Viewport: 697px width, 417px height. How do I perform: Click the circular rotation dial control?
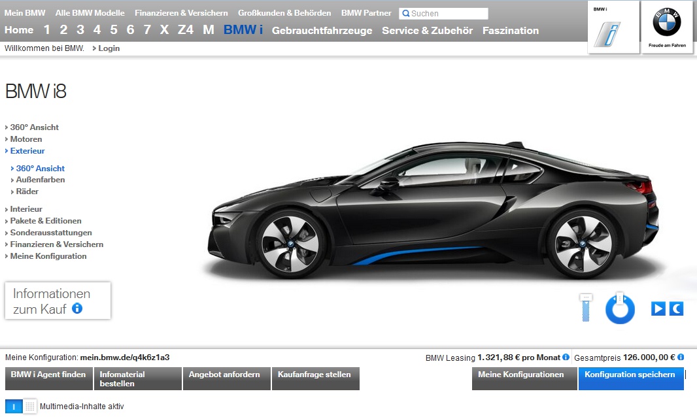[620, 309]
